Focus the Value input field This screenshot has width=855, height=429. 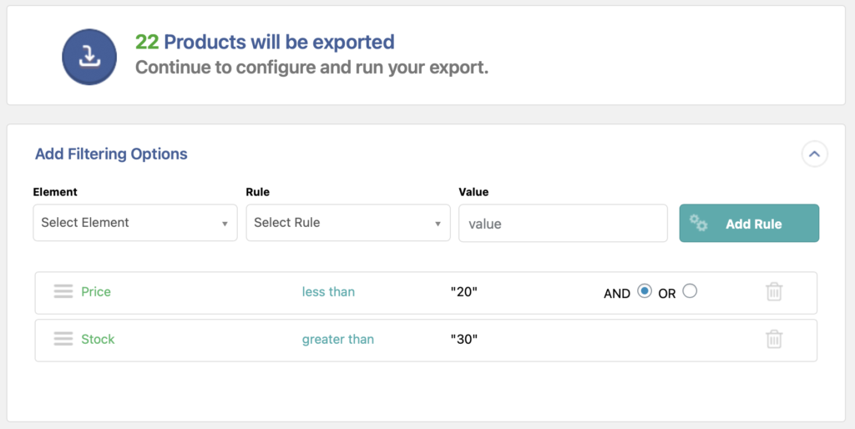pyautogui.click(x=563, y=224)
